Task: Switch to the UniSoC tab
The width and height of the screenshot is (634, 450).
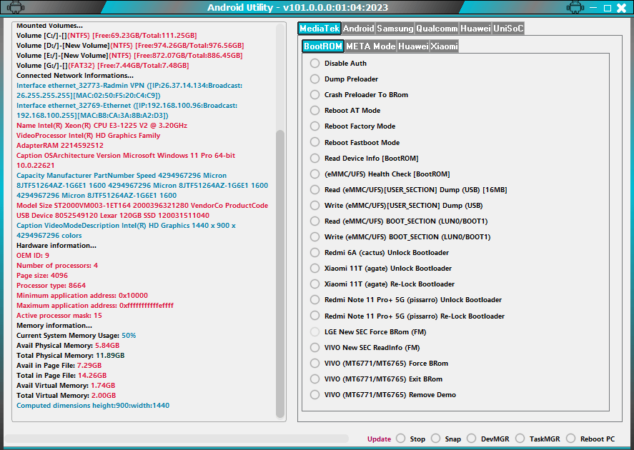Action: point(509,29)
